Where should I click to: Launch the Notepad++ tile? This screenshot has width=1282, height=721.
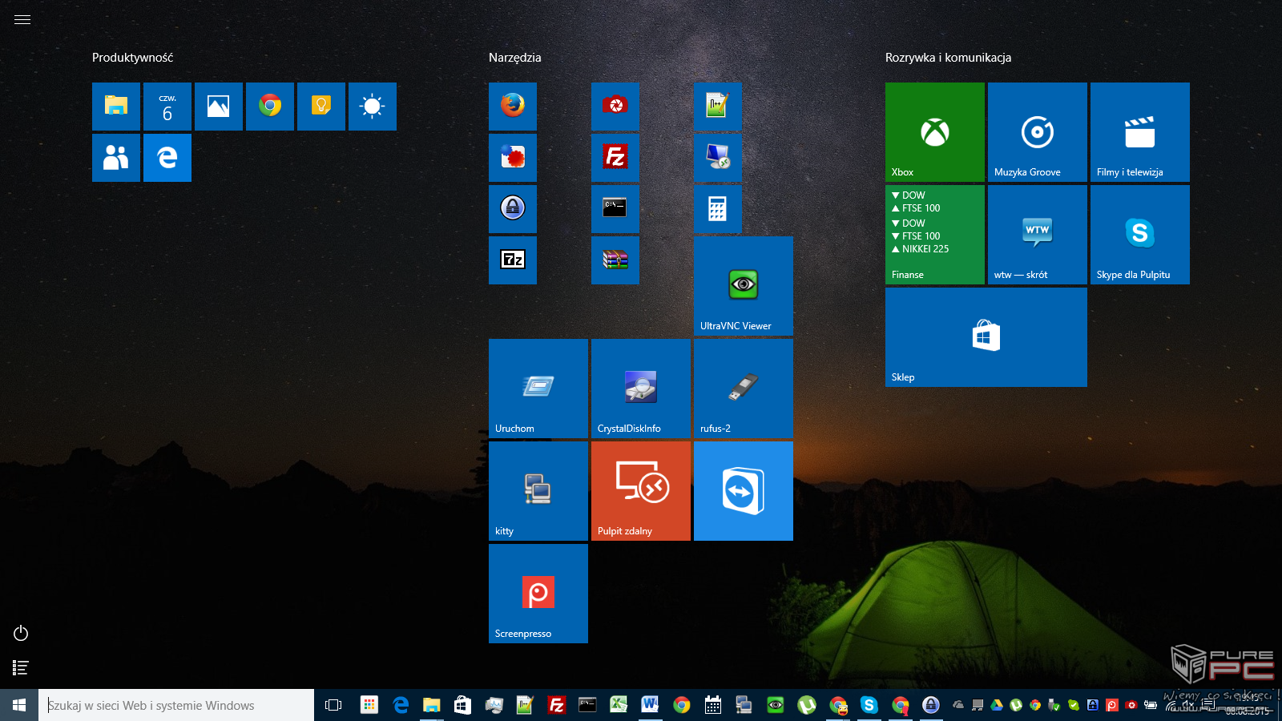[717, 107]
